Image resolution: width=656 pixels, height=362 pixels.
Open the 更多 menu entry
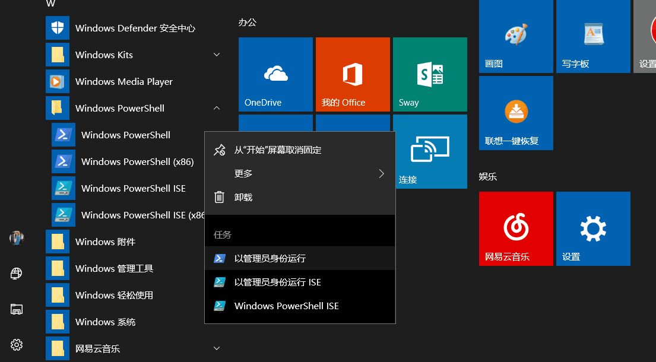click(300, 173)
